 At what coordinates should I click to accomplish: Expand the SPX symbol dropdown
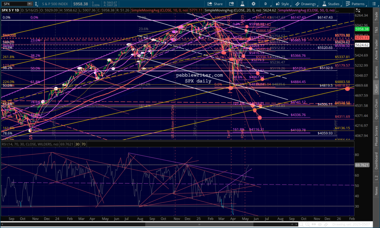[x=29, y=4]
